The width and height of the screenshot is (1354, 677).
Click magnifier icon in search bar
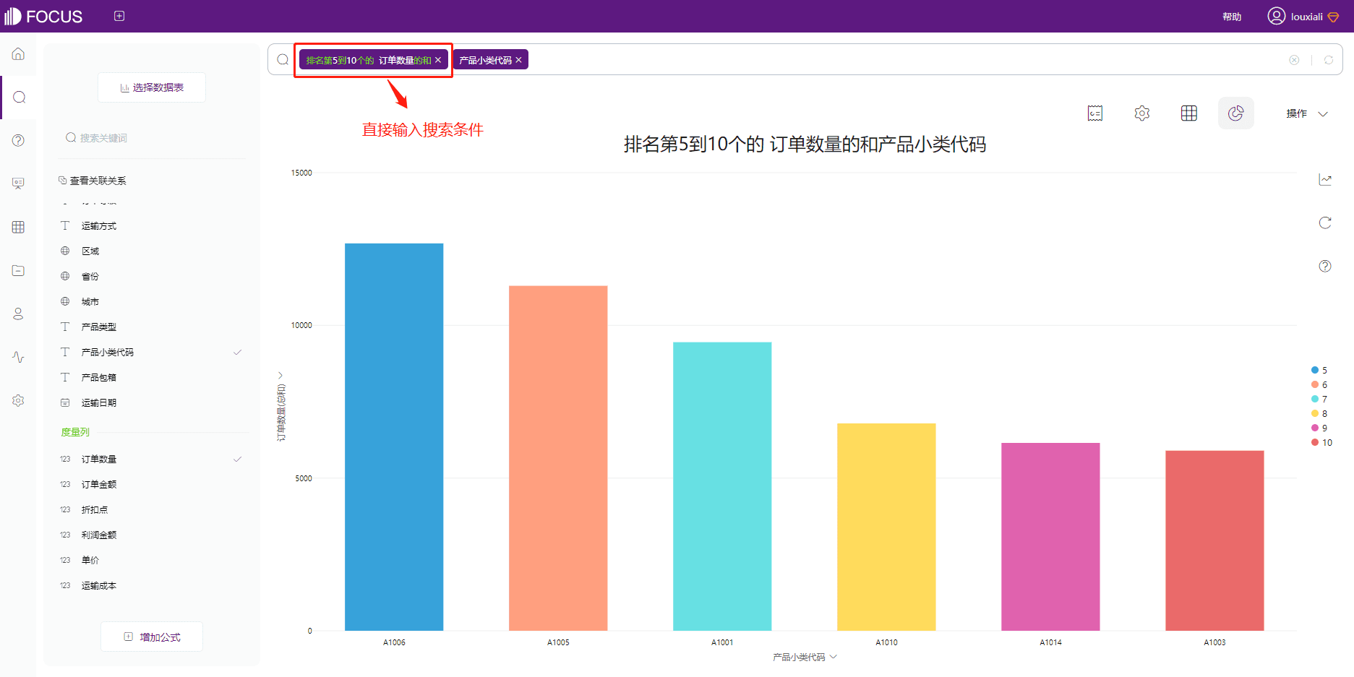283,59
